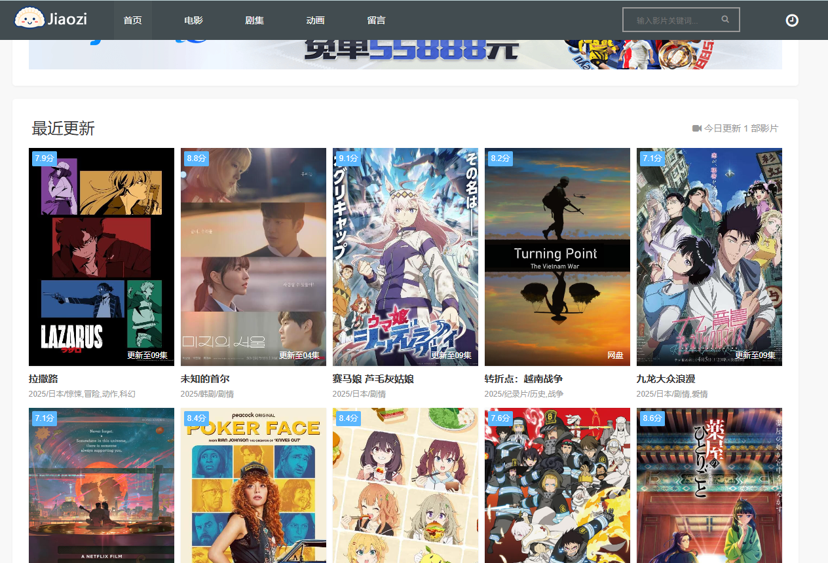Open the viewing history clock icon
The image size is (828, 563).
(792, 20)
